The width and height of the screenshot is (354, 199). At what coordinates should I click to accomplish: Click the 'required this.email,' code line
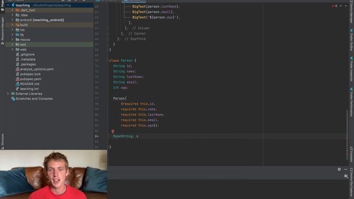point(139,120)
